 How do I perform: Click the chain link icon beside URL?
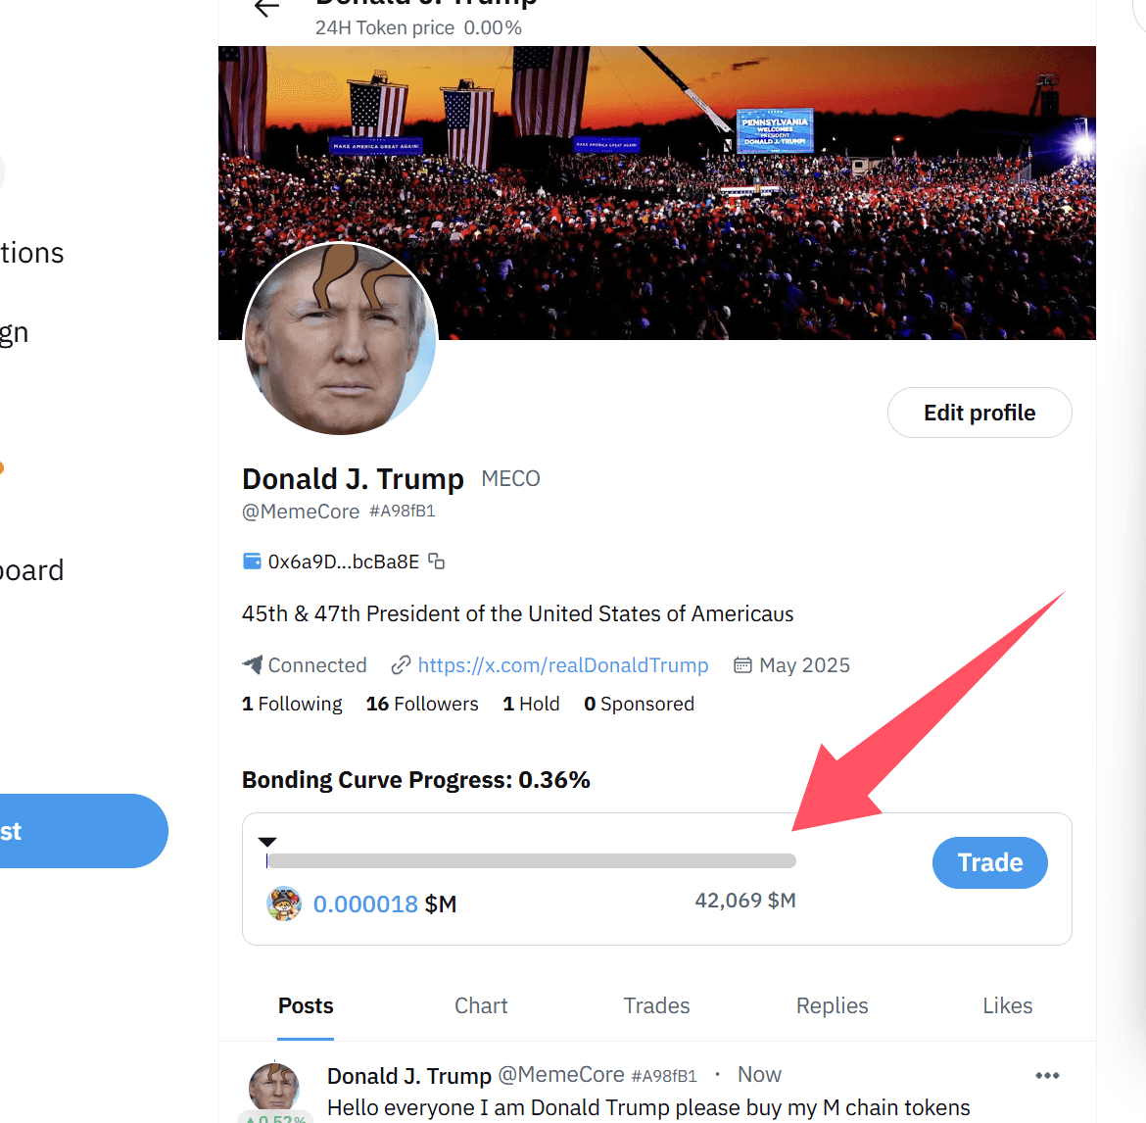click(x=400, y=665)
